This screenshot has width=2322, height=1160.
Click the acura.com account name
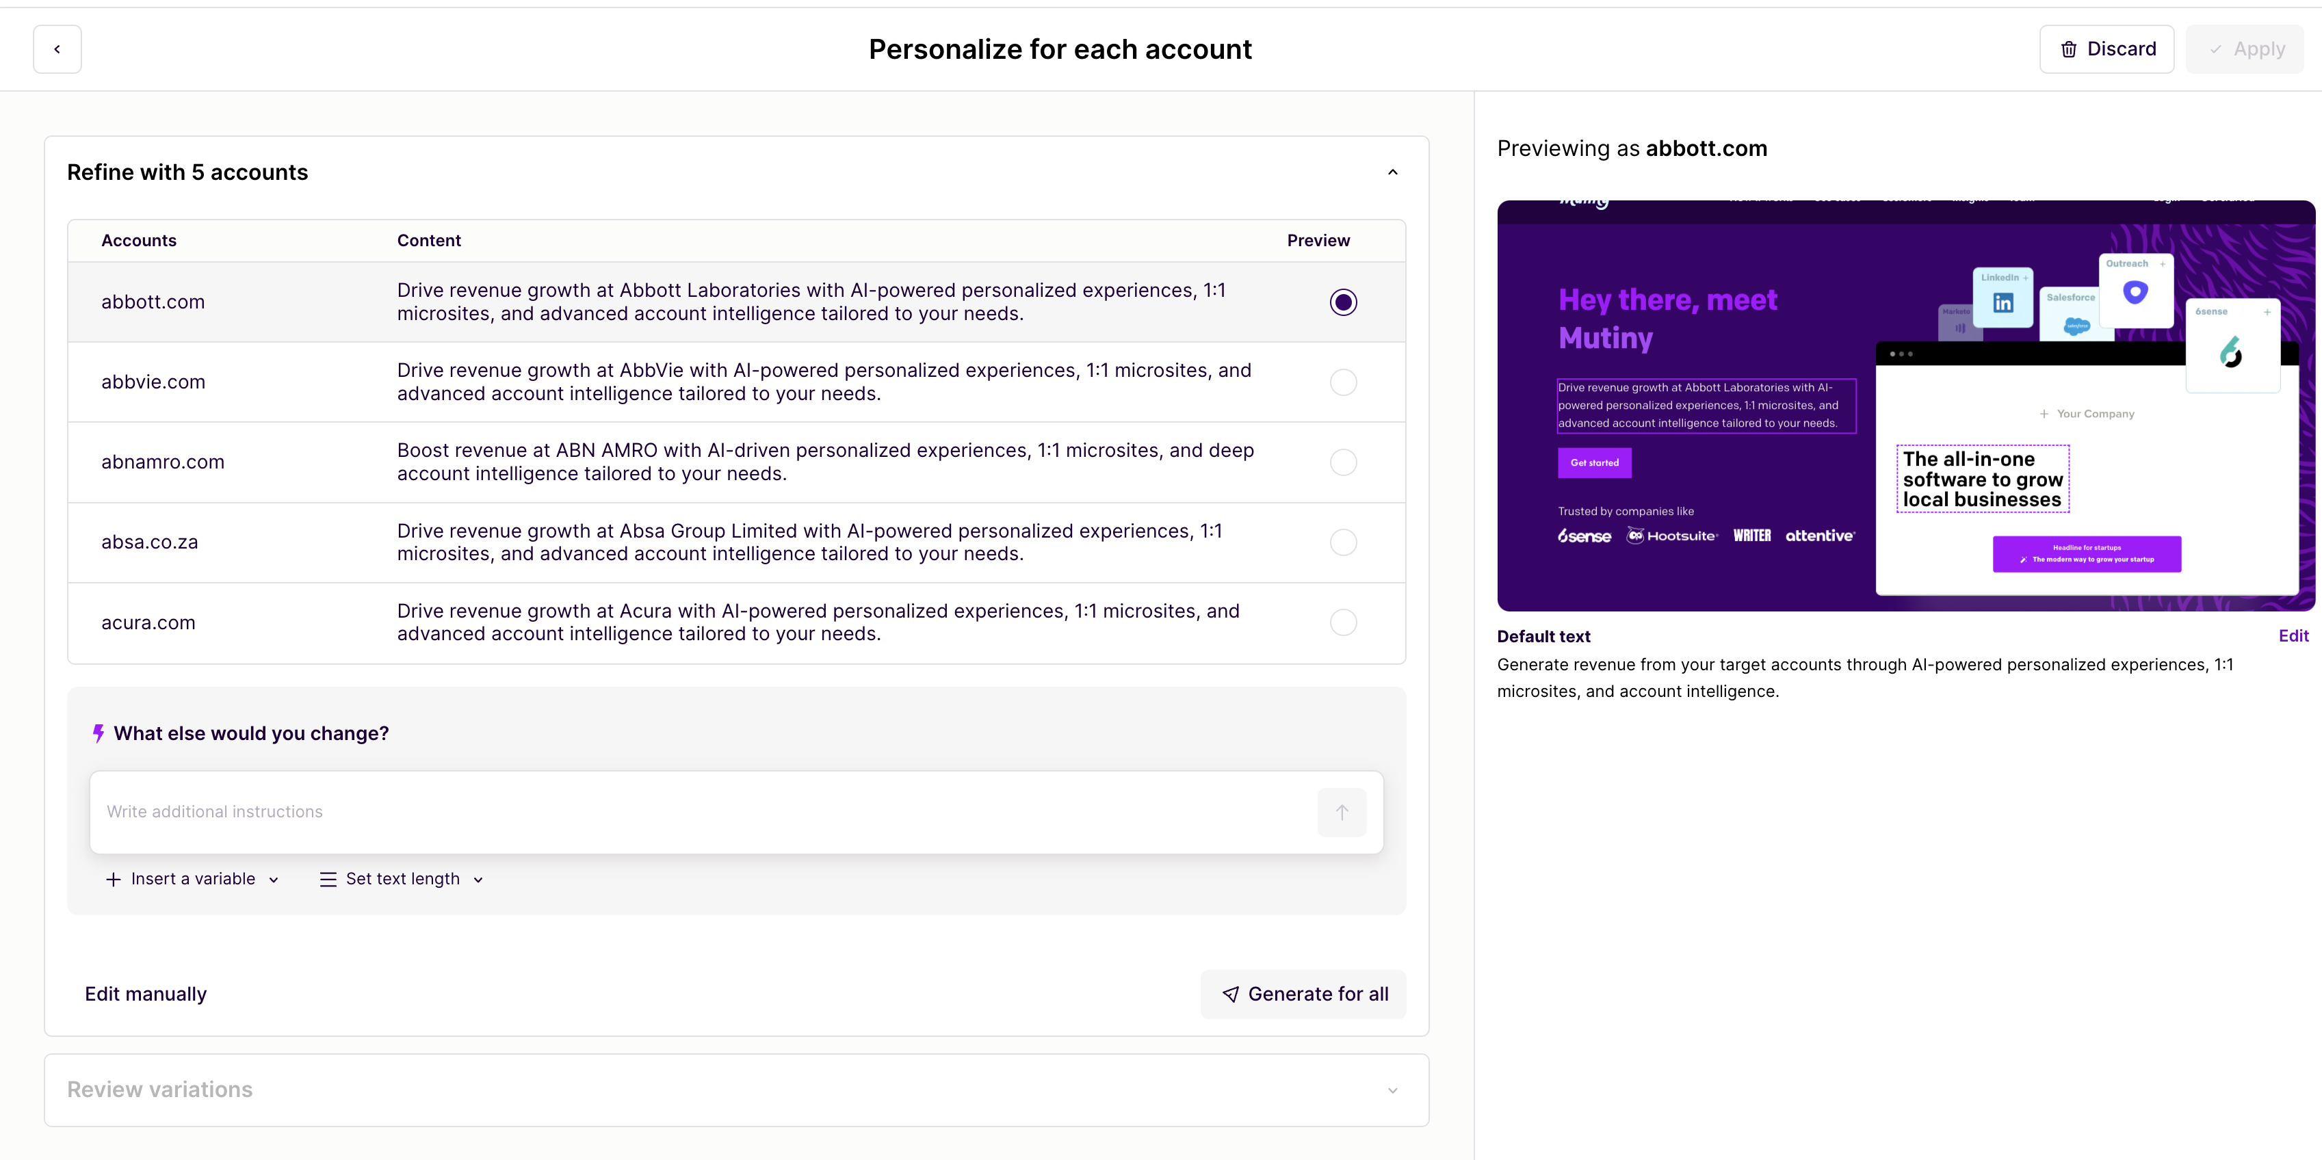tap(148, 623)
